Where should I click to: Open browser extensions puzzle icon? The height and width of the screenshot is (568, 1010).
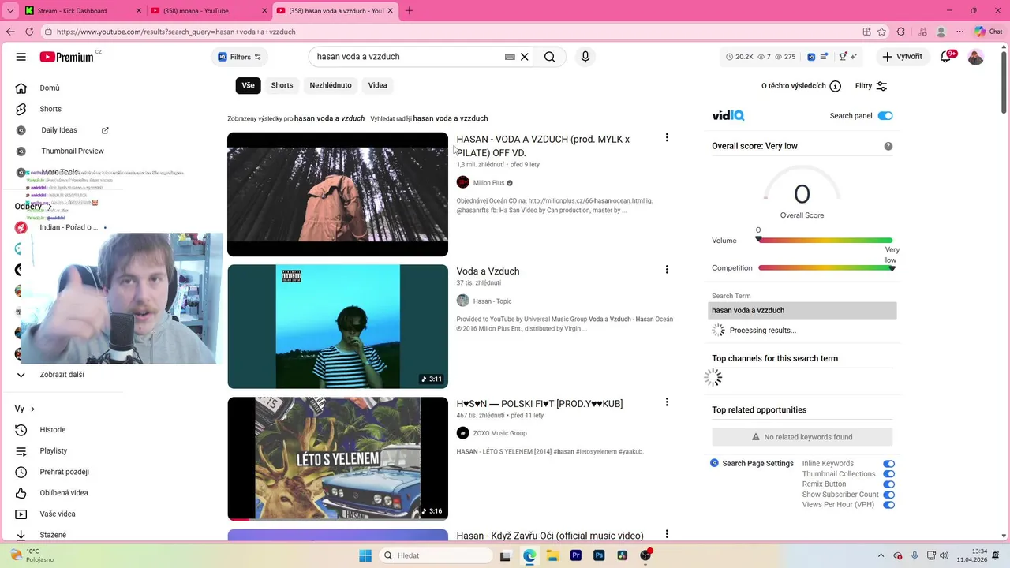pyautogui.click(x=901, y=32)
